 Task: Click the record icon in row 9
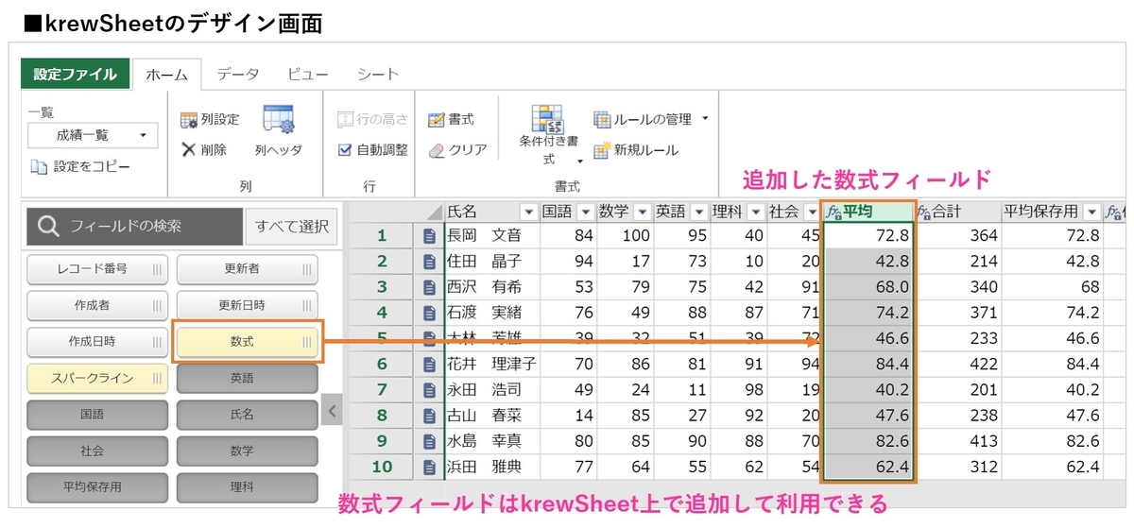point(431,440)
